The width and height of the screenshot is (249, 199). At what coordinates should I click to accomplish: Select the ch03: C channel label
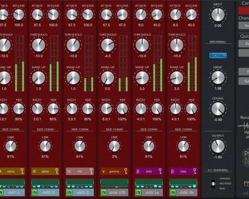pos(83,193)
